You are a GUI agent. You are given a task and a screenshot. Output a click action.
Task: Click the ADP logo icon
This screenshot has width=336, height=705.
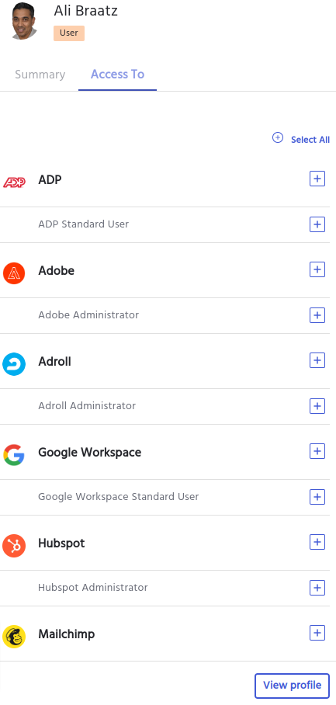pyautogui.click(x=14, y=182)
